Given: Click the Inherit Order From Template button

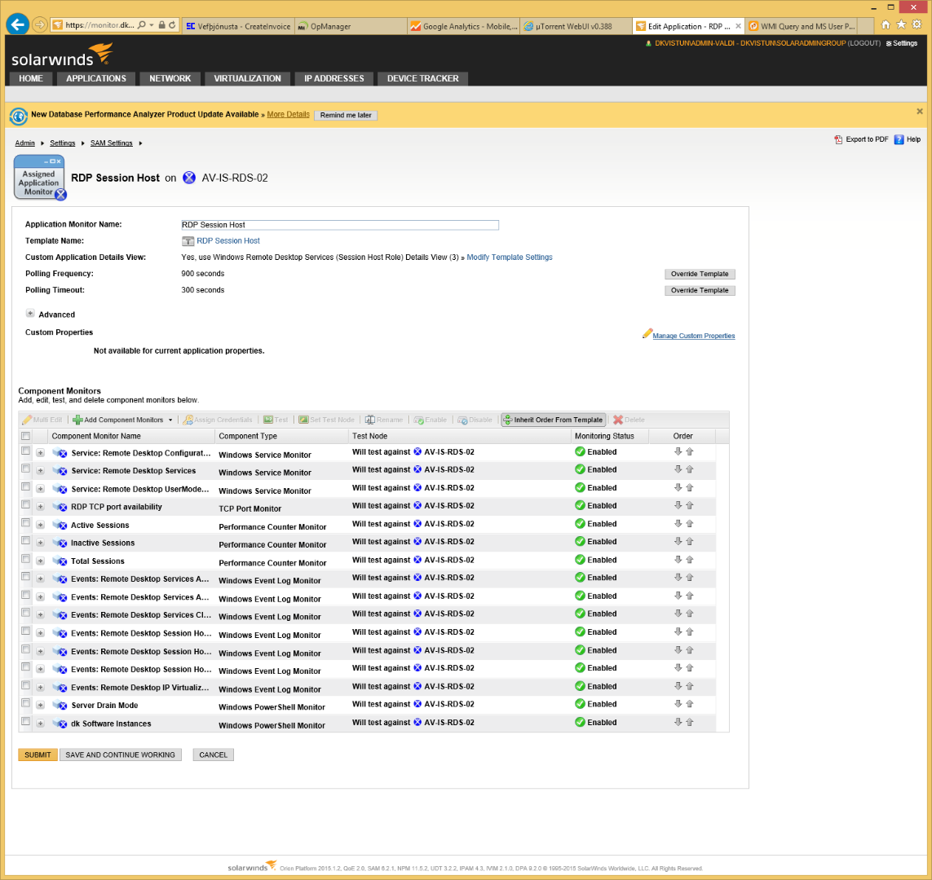Looking at the screenshot, I should pos(554,420).
